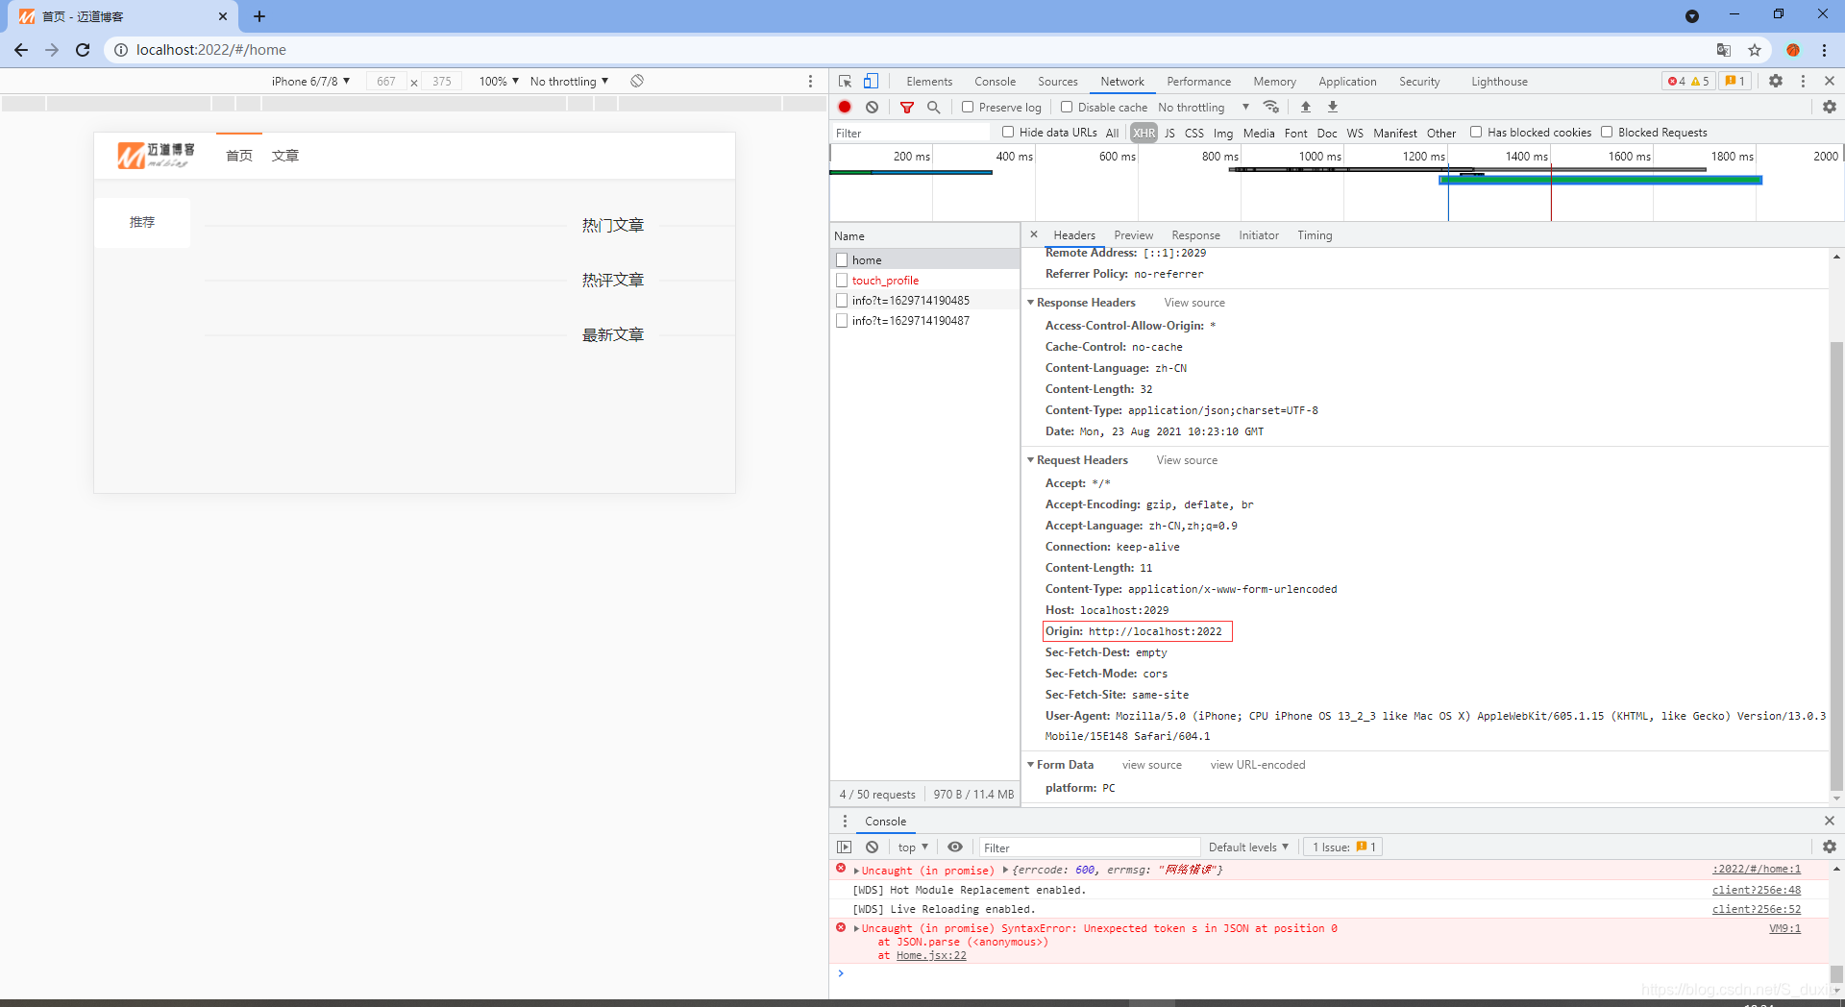Close the request details pane
Screen dimensions: 1845x1007
click(1034, 234)
